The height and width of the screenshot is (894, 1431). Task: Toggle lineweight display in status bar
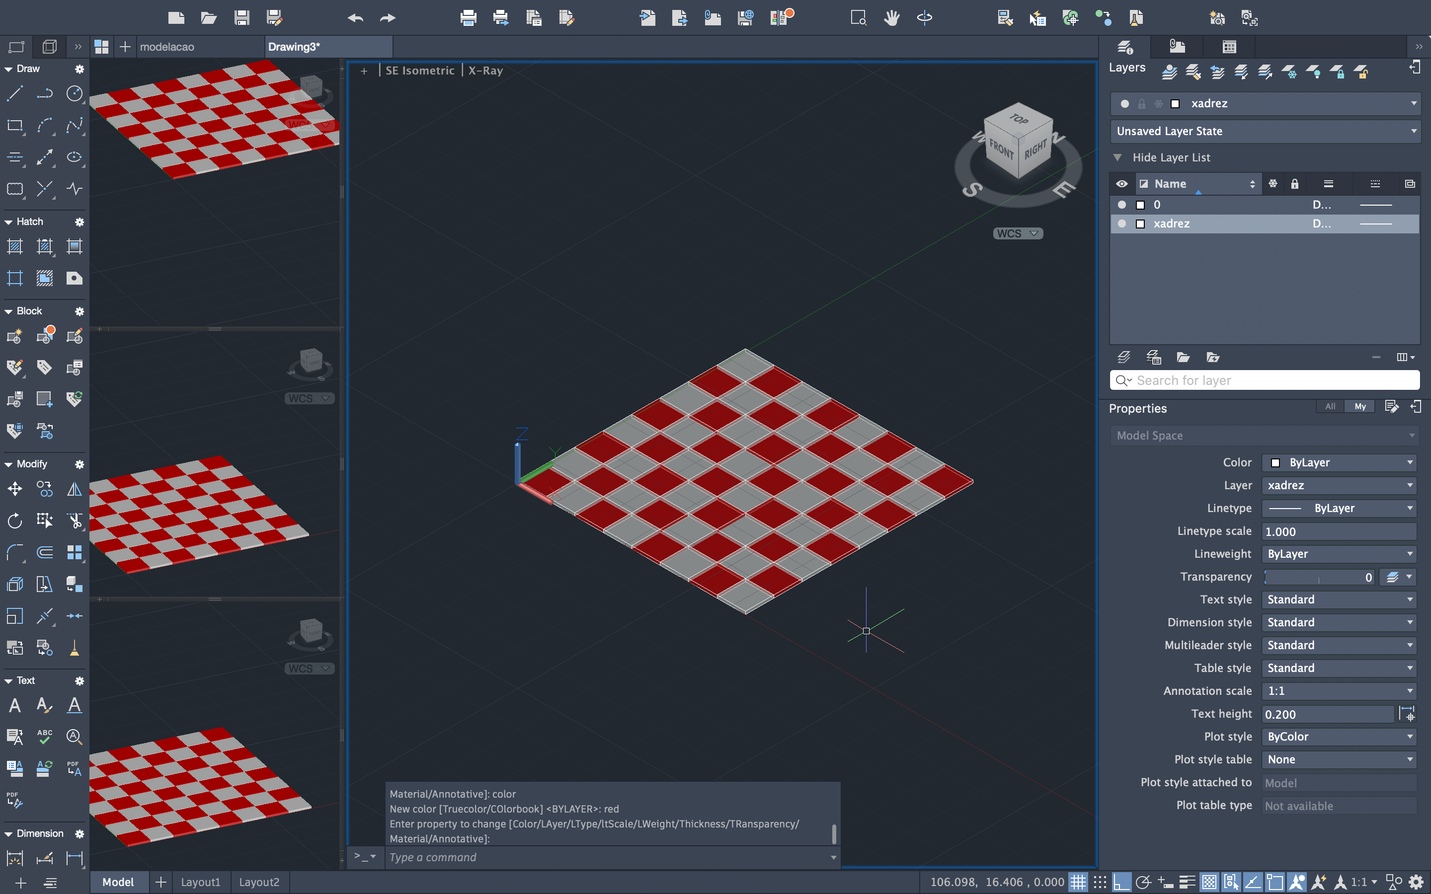1187,882
